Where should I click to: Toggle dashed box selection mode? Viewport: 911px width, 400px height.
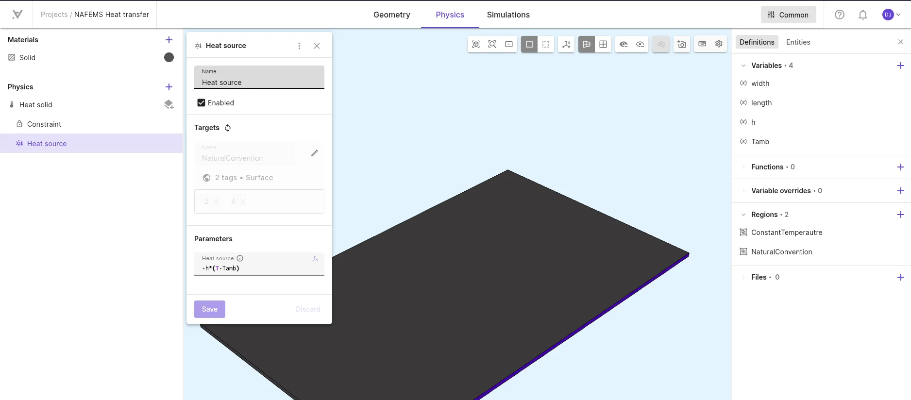coord(546,44)
